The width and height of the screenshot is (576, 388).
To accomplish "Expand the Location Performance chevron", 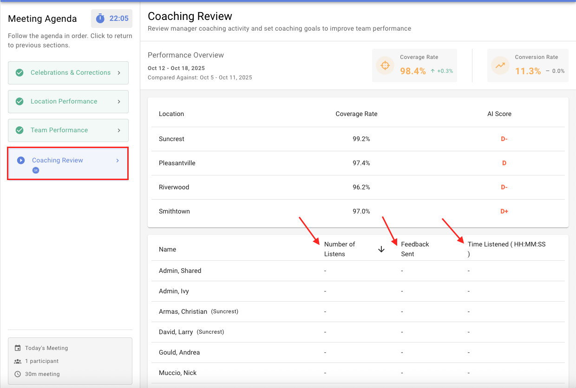I will point(119,102).
